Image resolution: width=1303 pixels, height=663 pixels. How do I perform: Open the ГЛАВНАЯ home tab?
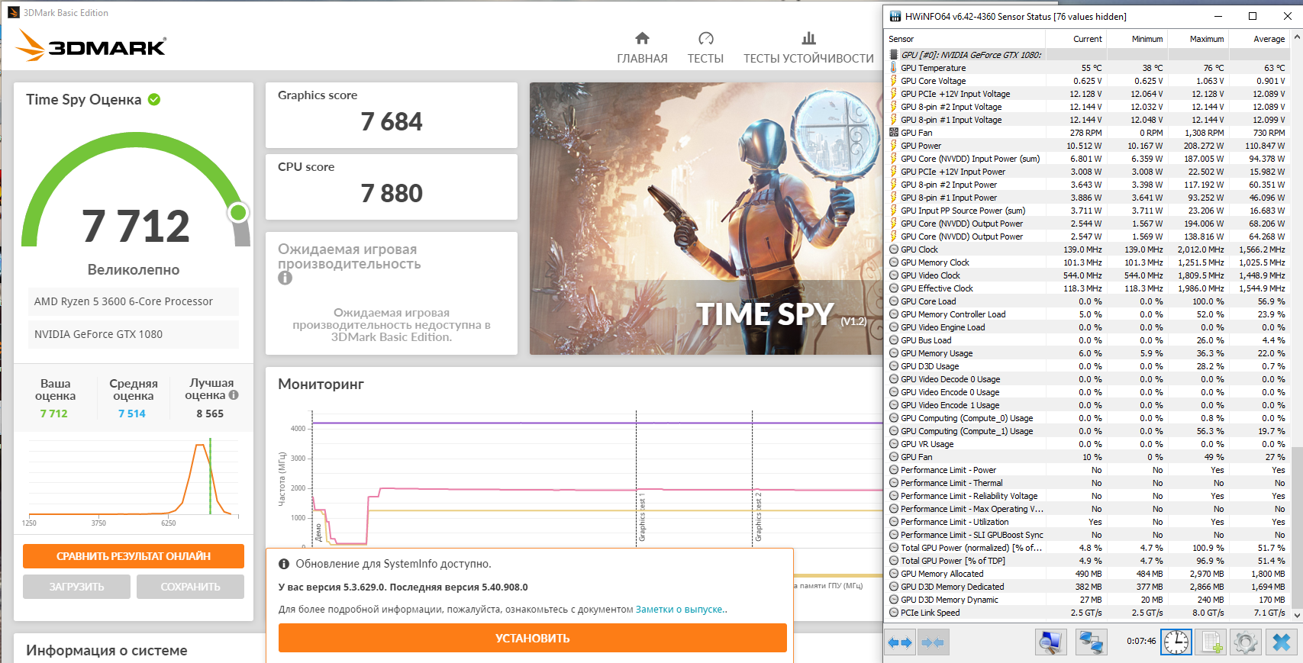click(x=642, y=48)
